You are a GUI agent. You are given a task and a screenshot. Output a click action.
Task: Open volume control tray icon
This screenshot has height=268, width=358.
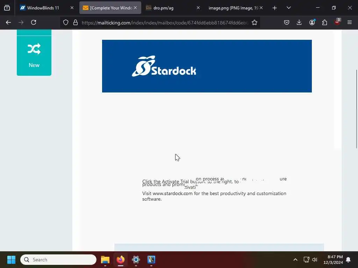click(315, 260)
